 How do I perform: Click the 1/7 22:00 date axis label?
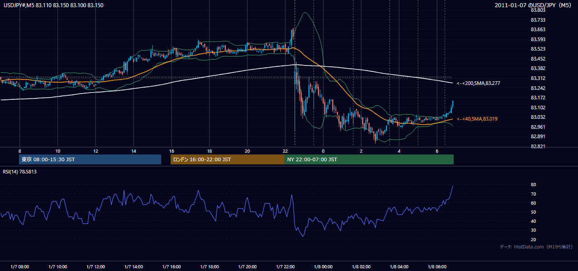(x=285, y=267)
